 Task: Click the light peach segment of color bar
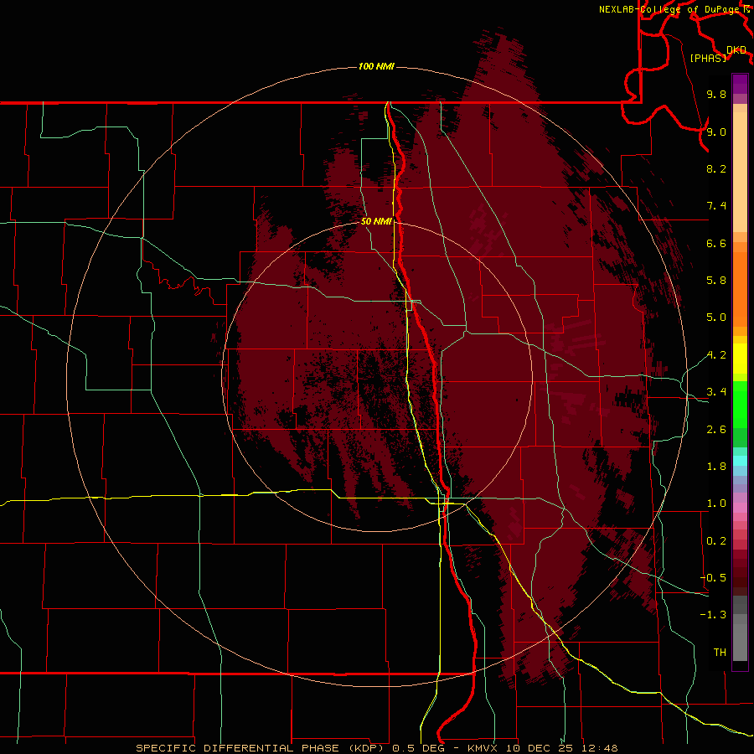coord(740,172)
